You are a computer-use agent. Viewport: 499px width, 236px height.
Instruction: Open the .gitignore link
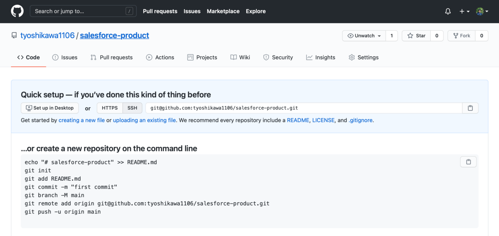(361, 120)
